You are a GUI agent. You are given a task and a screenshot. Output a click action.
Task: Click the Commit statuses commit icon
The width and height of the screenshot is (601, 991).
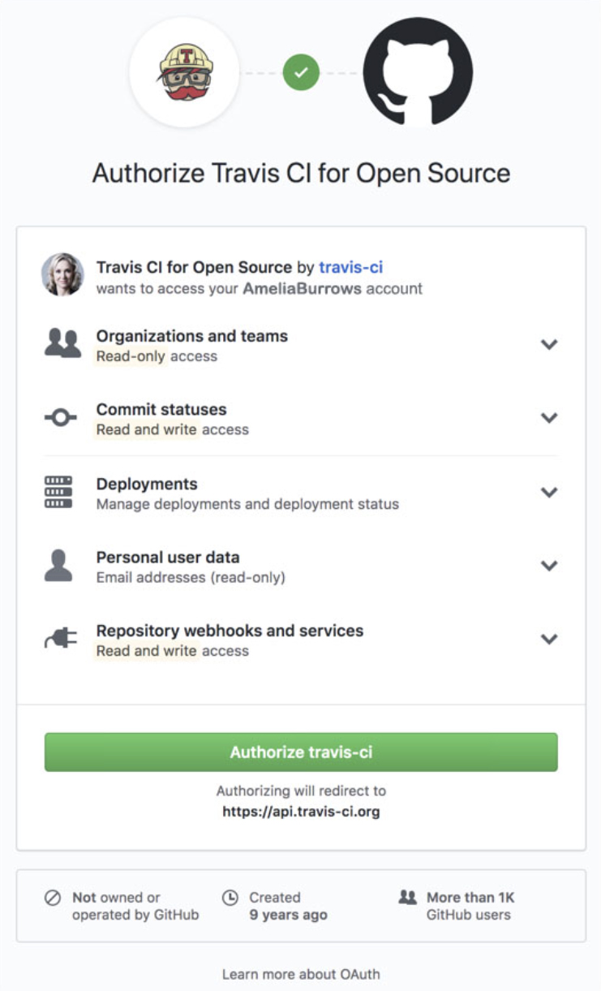click(x=61, y=418)
